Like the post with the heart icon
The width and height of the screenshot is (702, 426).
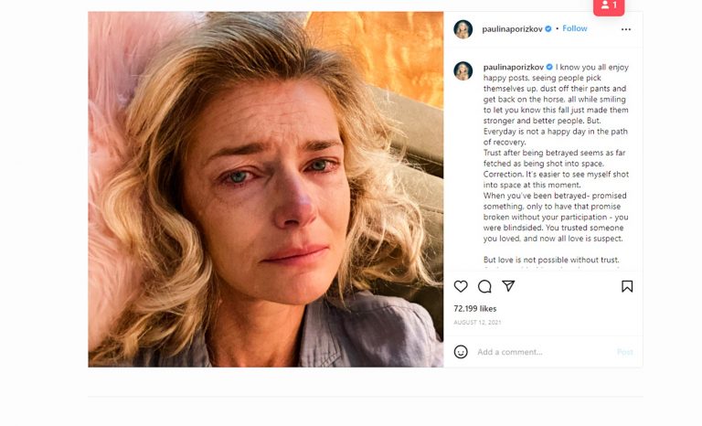[461, 286]
